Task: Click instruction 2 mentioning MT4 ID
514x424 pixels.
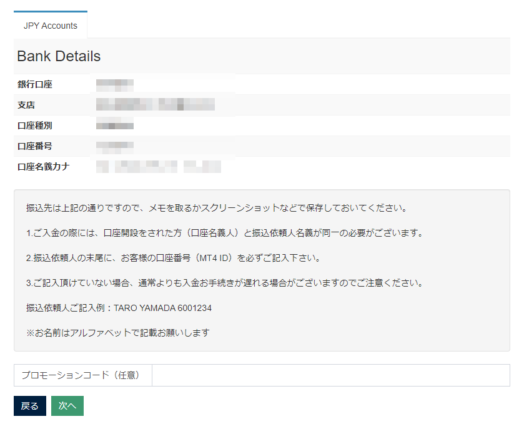Action: click(x=174, y=258)
